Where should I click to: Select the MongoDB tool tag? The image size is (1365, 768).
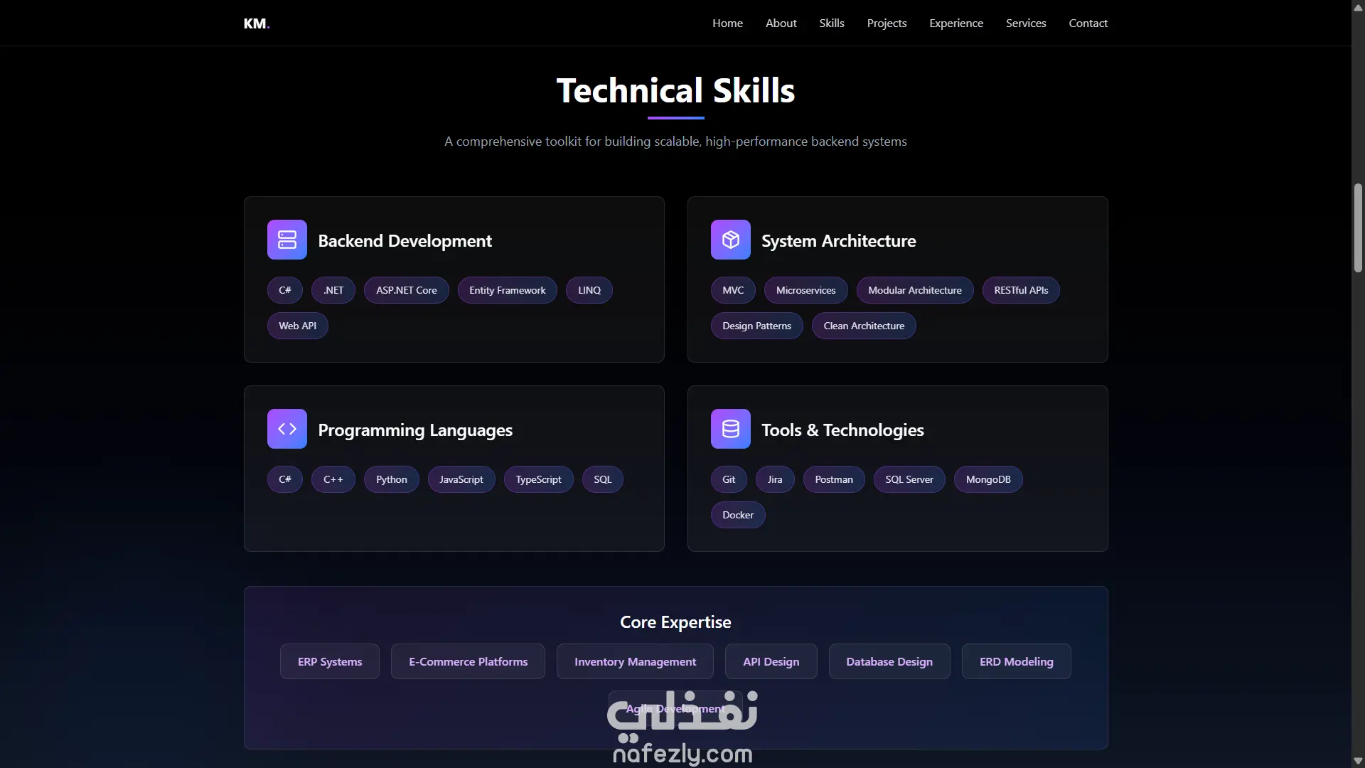pos(987,479)
